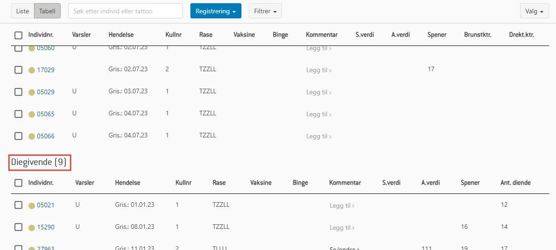Switch to Liste view

point(23,11)
